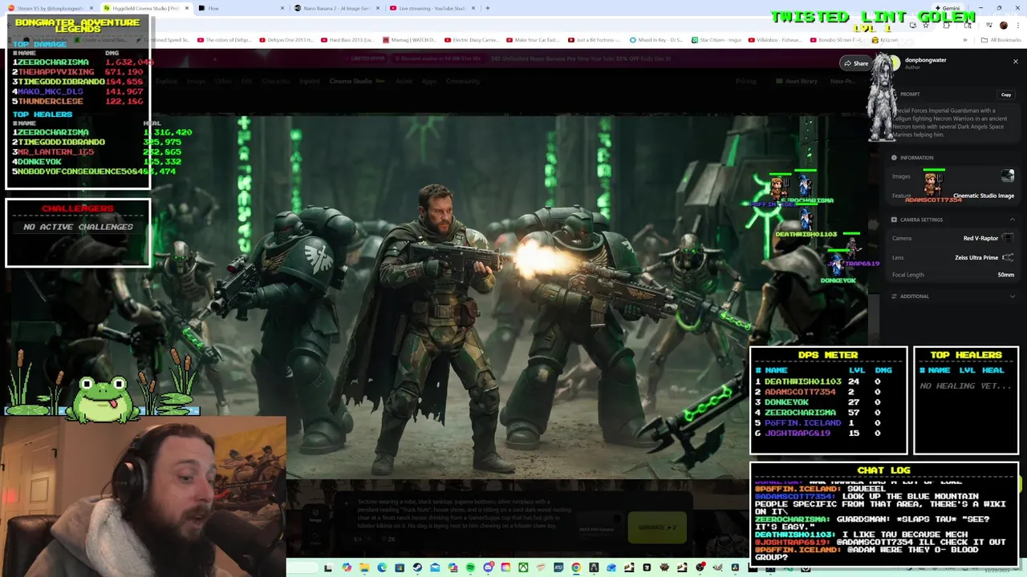Open the Xbox app from taskbar
1027x577 pixels.
tap(523, 568)
